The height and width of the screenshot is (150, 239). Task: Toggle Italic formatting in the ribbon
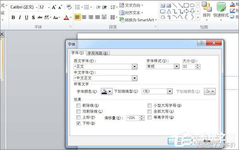20,18
